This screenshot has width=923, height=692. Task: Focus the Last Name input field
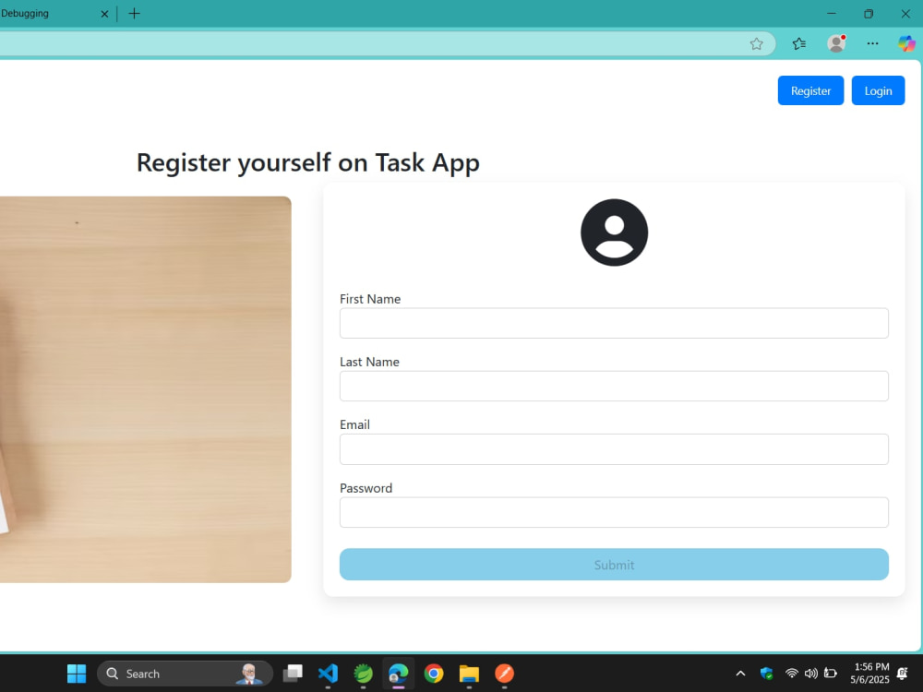click(614, 386)
